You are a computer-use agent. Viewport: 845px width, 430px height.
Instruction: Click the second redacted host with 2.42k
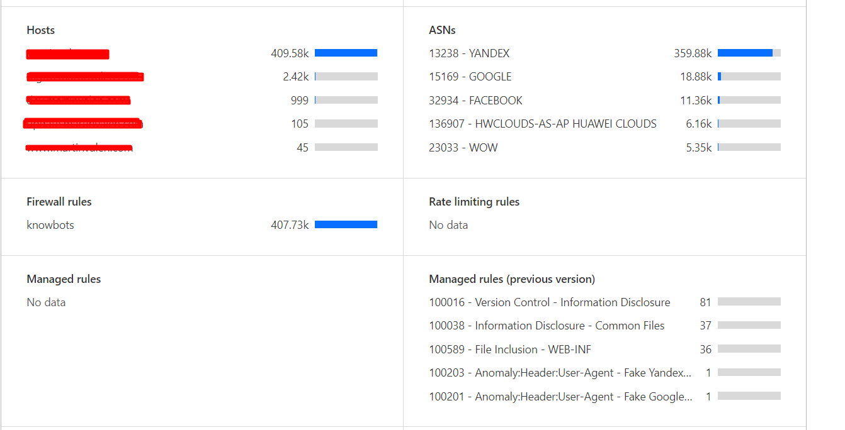coord(85,77)
